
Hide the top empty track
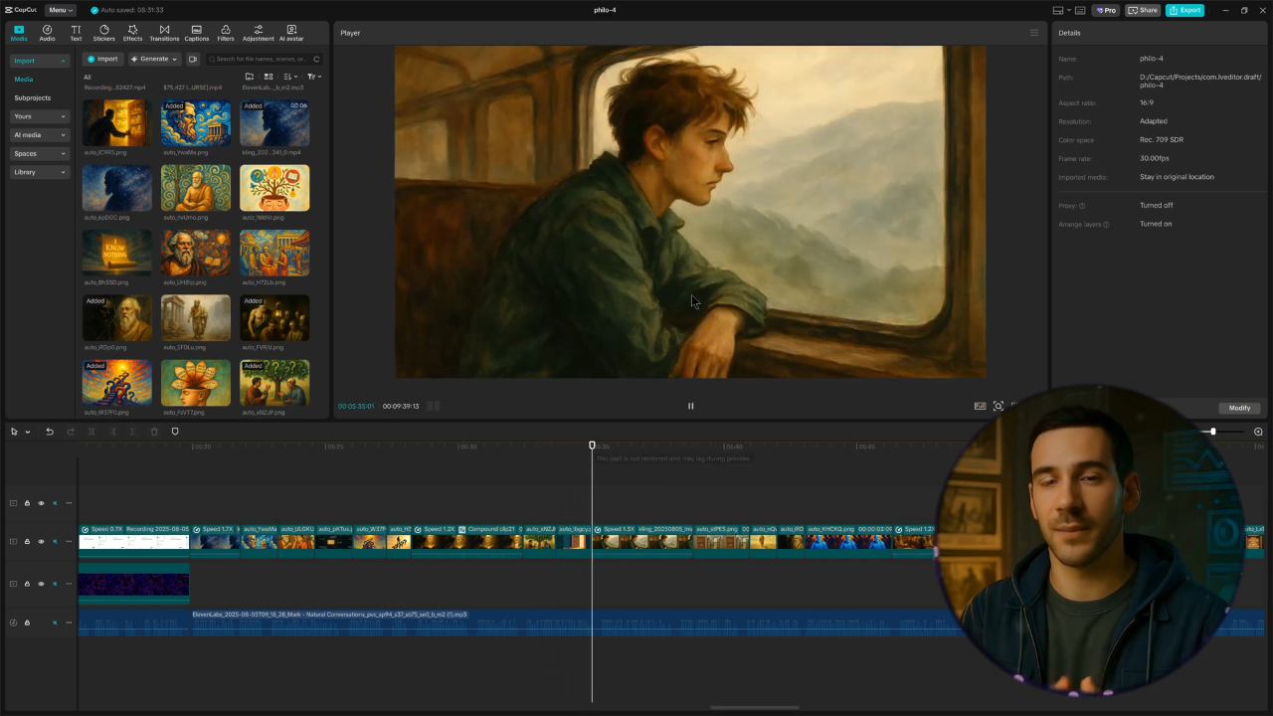41,503
